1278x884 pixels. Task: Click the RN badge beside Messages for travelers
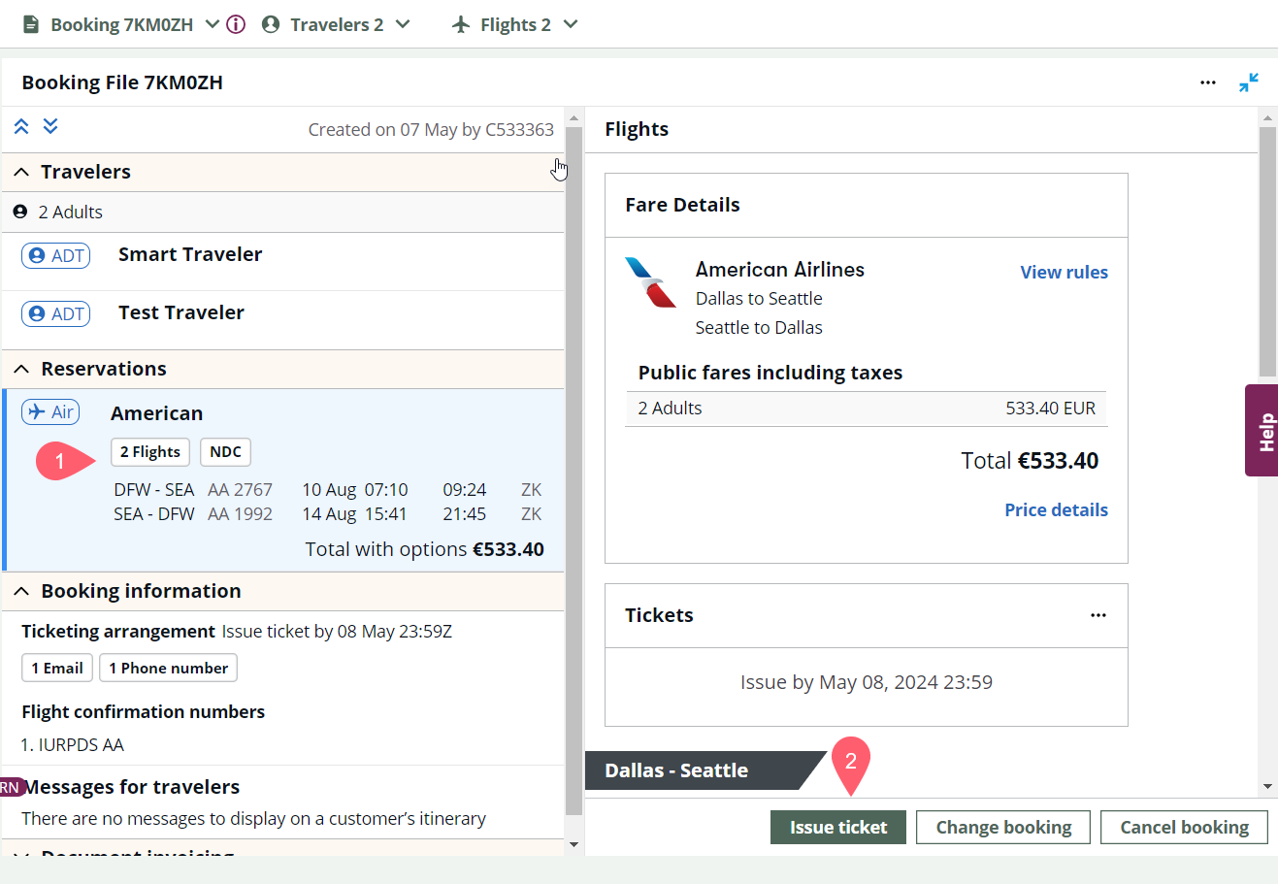point(11,787)
